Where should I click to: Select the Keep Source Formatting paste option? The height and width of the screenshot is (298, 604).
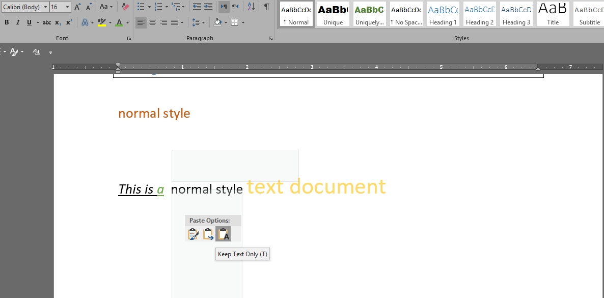click(x=193, y=234)
